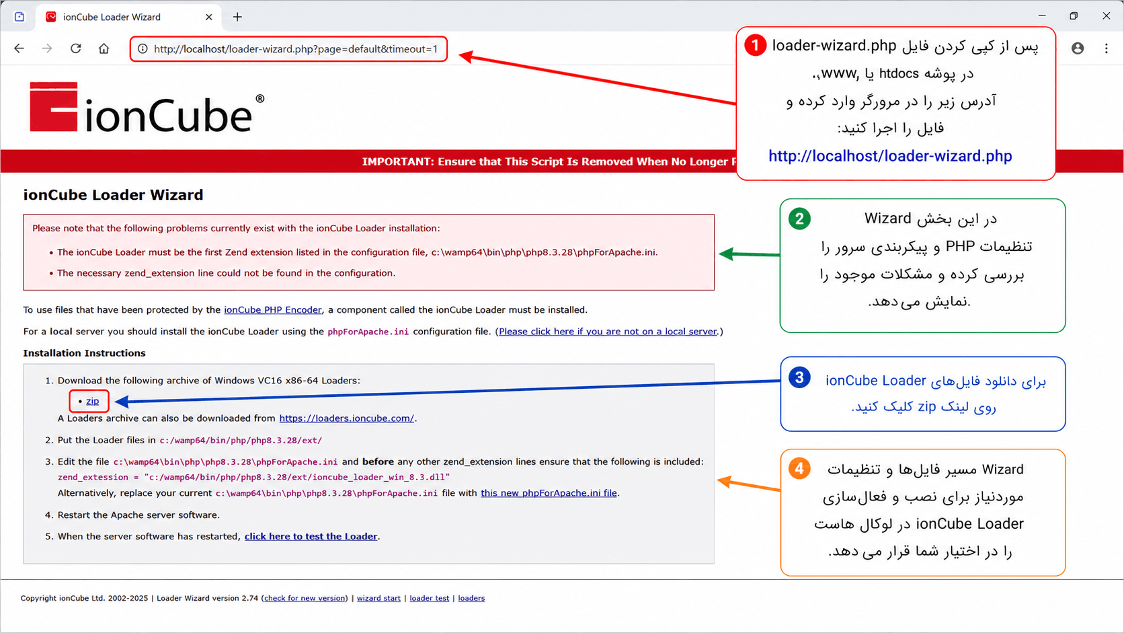View site information icon in address bar
This screenshot has height=633, width=1124.
click(143, 48)
